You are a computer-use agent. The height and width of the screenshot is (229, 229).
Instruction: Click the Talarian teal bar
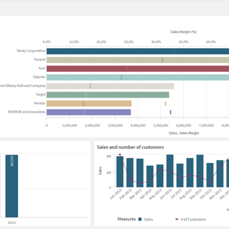coord(138,78)
